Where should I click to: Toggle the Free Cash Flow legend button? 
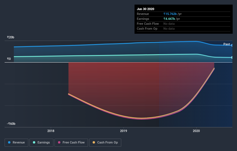tap(71, 143)
